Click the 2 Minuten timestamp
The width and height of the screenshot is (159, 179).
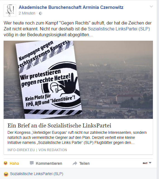[x=27, y=13]
